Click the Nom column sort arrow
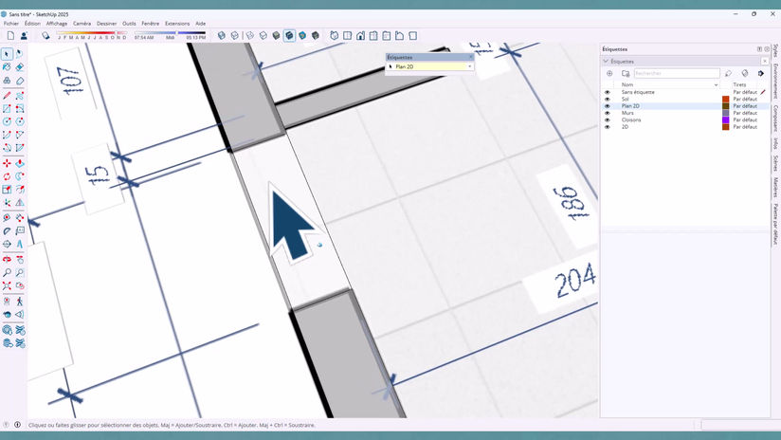The width and height of the screenshot is (781, 440). point(716,84)
